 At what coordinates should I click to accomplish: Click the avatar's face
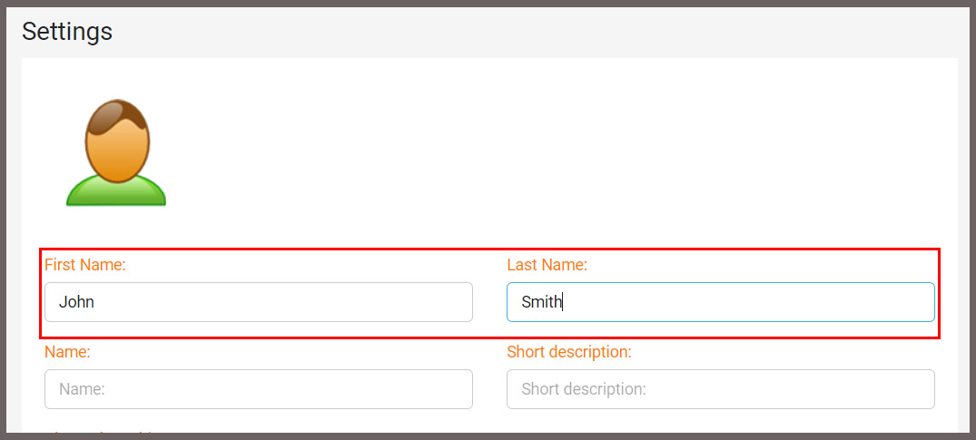coord(117,154)
